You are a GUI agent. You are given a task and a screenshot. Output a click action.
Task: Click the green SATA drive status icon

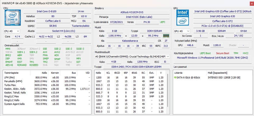[x=175, y=77]
